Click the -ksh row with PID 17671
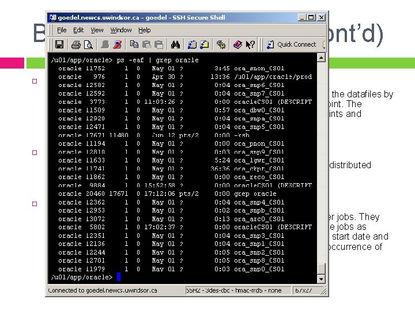Image resolution: width=415 pixels, height=311 pixels. 154,135
